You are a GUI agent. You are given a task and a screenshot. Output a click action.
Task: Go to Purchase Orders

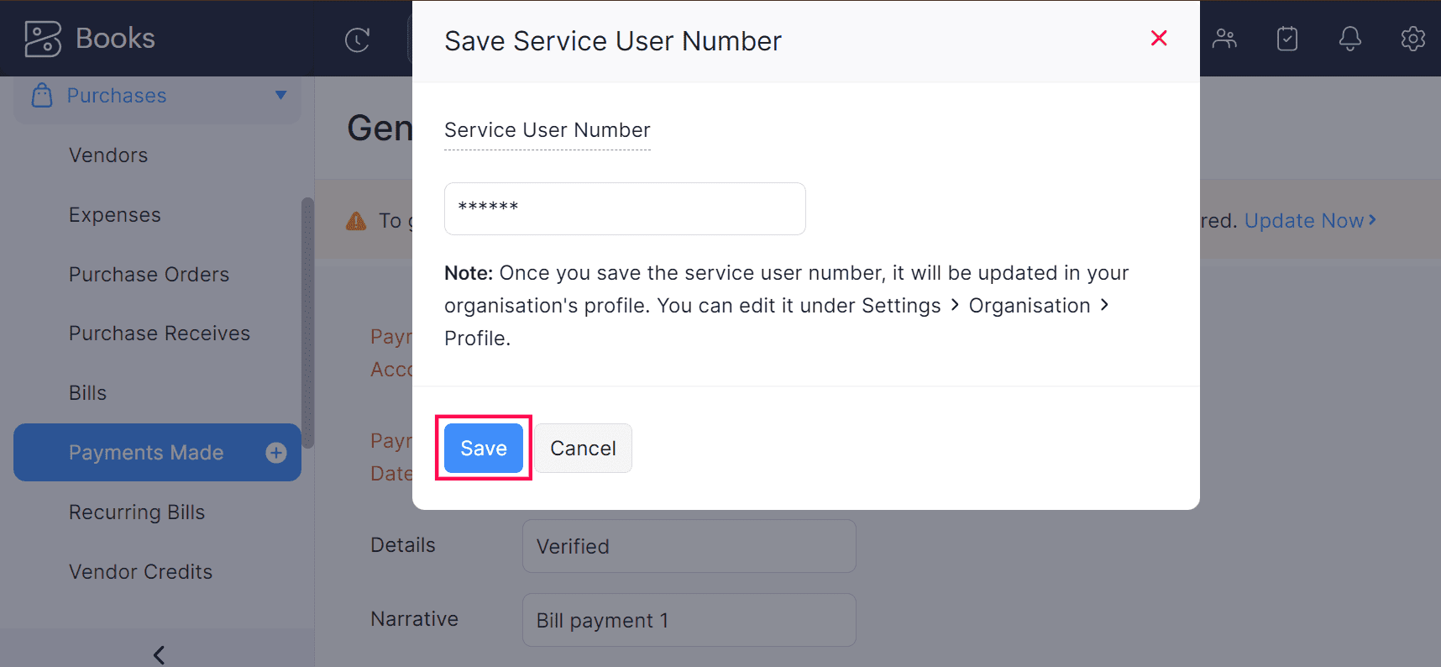pyautogui.click(x=149, y=275)
